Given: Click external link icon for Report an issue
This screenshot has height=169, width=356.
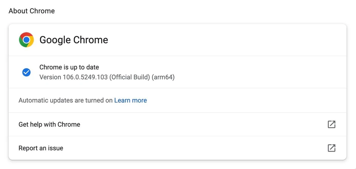Looking at the screenshot, I should click(331, 148).
